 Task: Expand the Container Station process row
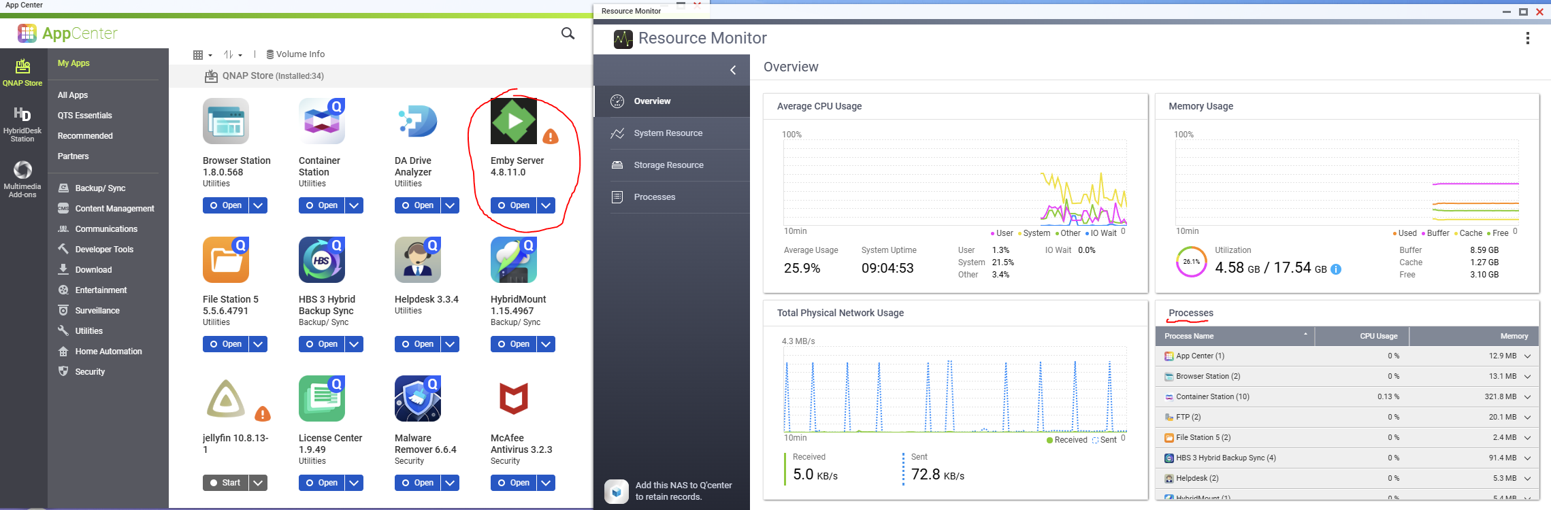[1528, 397]
